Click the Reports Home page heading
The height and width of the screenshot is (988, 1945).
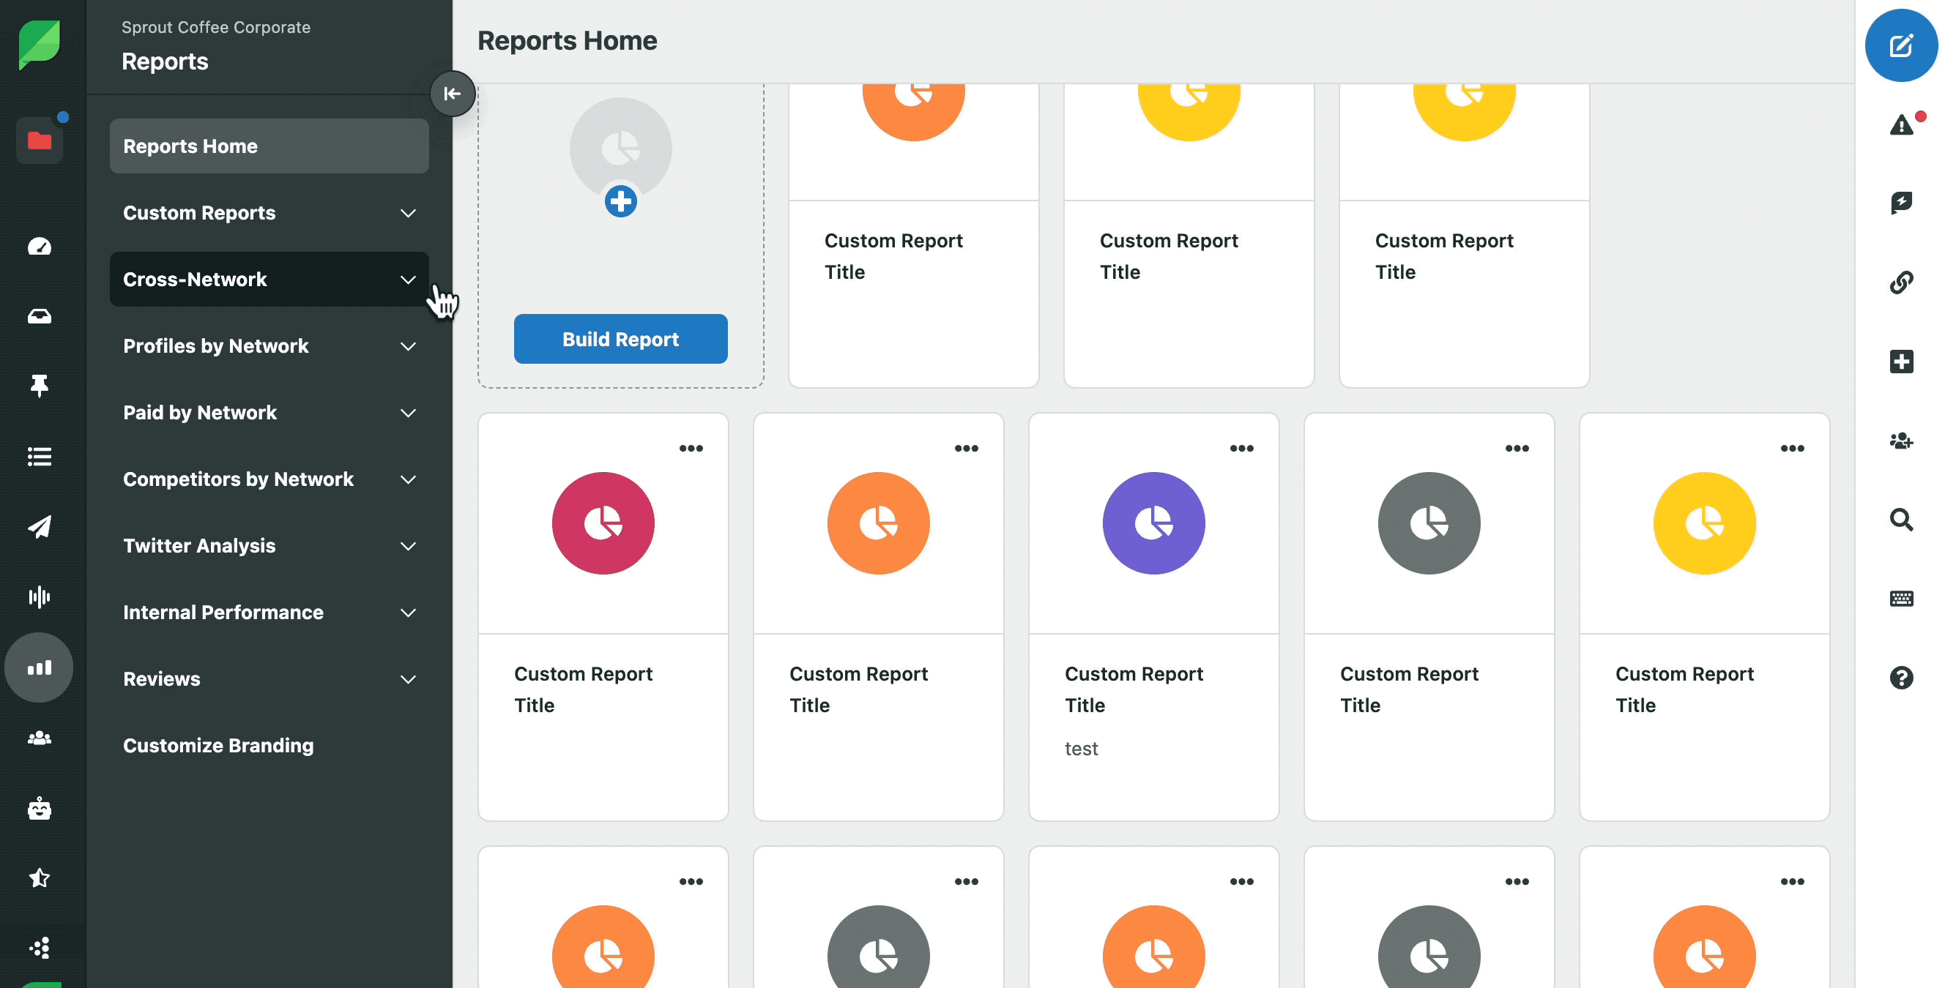567,40
